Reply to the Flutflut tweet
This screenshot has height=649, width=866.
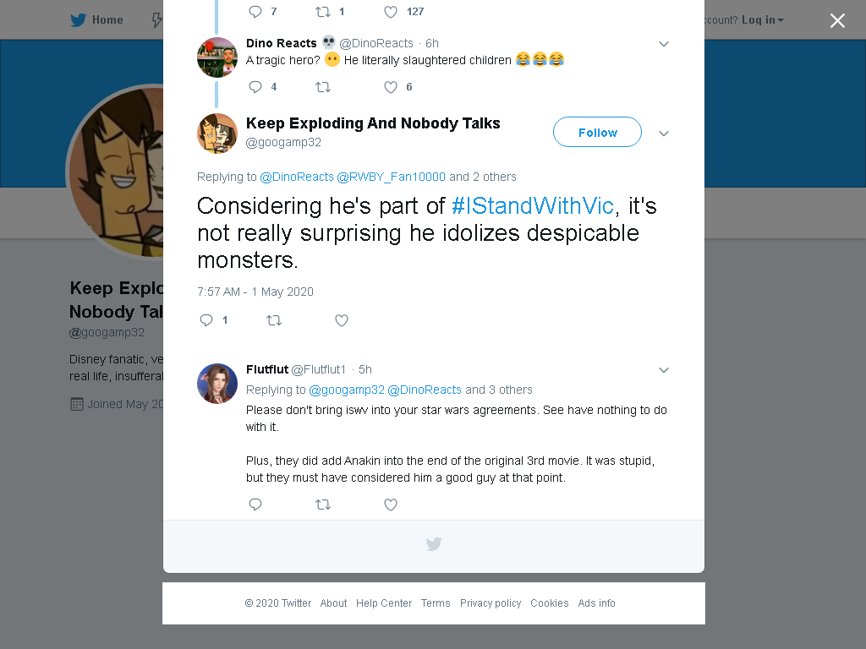[x=255, y=504]
